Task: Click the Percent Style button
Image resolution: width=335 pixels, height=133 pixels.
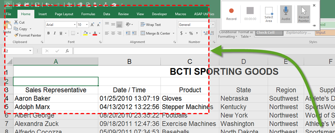Action: click(191, 33)
